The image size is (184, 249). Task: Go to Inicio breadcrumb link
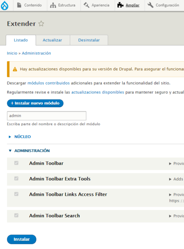pos(12,53)
